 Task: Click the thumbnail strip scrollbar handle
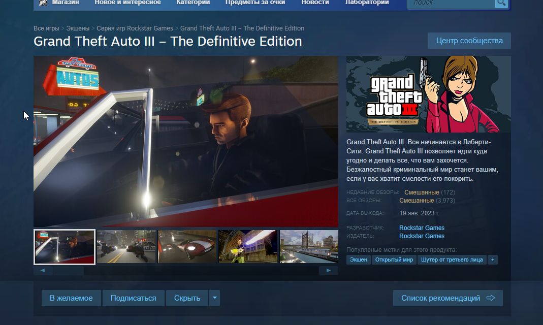pyautogui.click(x=68, y=271)
